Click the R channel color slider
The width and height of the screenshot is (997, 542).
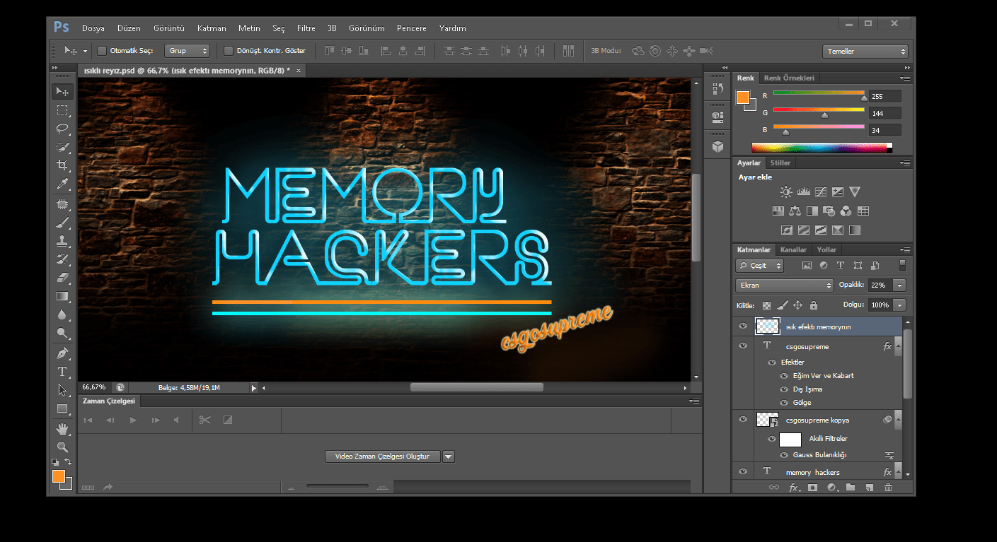[819, 93]
